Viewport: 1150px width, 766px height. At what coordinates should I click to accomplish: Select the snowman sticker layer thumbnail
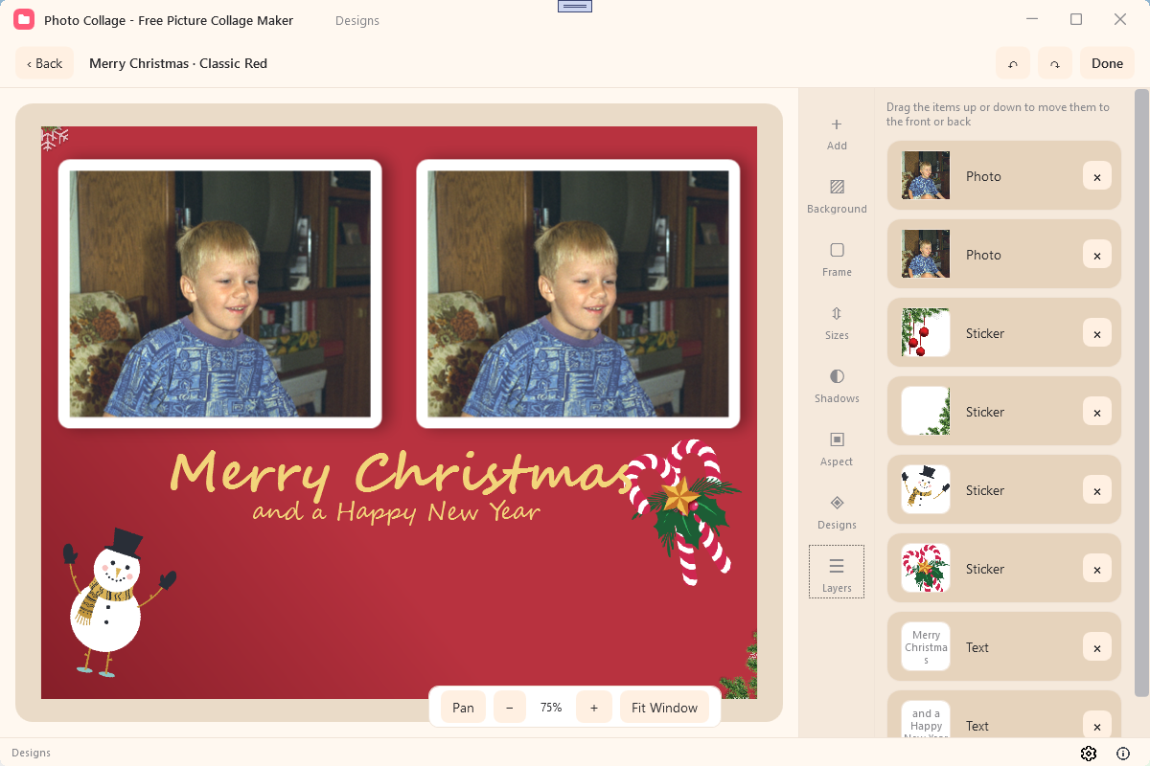[x=926, y=489]
